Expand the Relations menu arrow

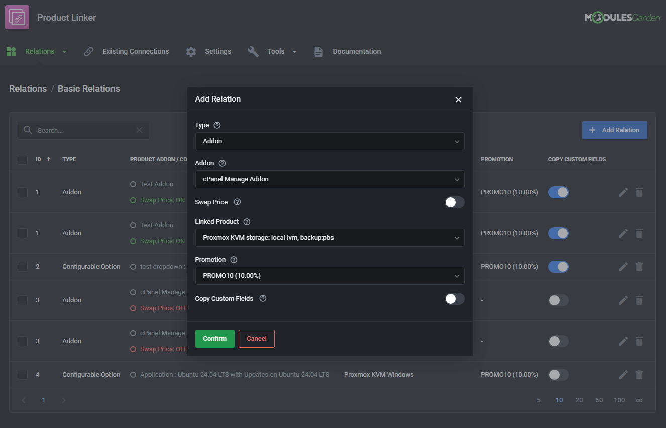(x=64, y=52)
